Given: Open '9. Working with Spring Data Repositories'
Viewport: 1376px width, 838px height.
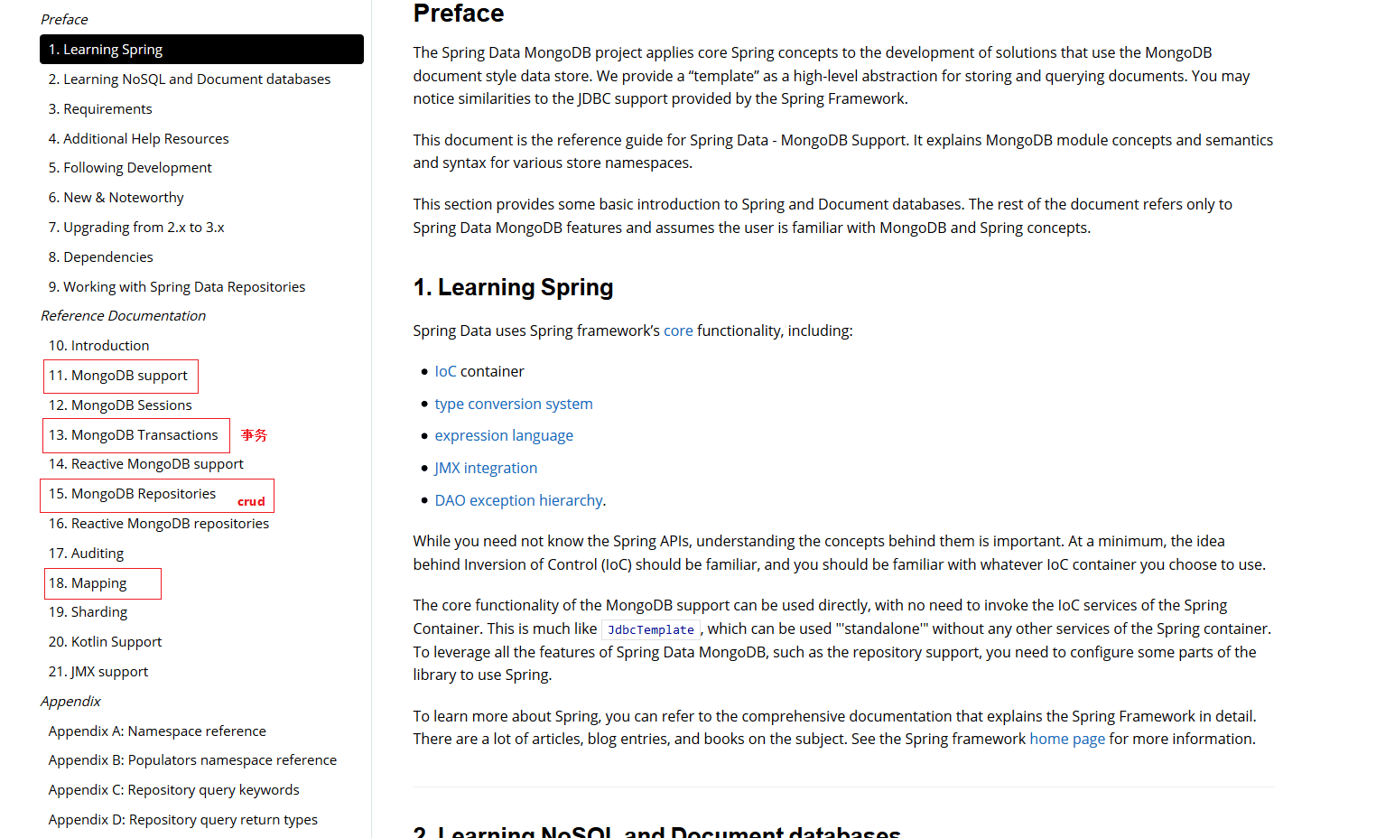Looking at the screenshot, I should pos(176,286).
